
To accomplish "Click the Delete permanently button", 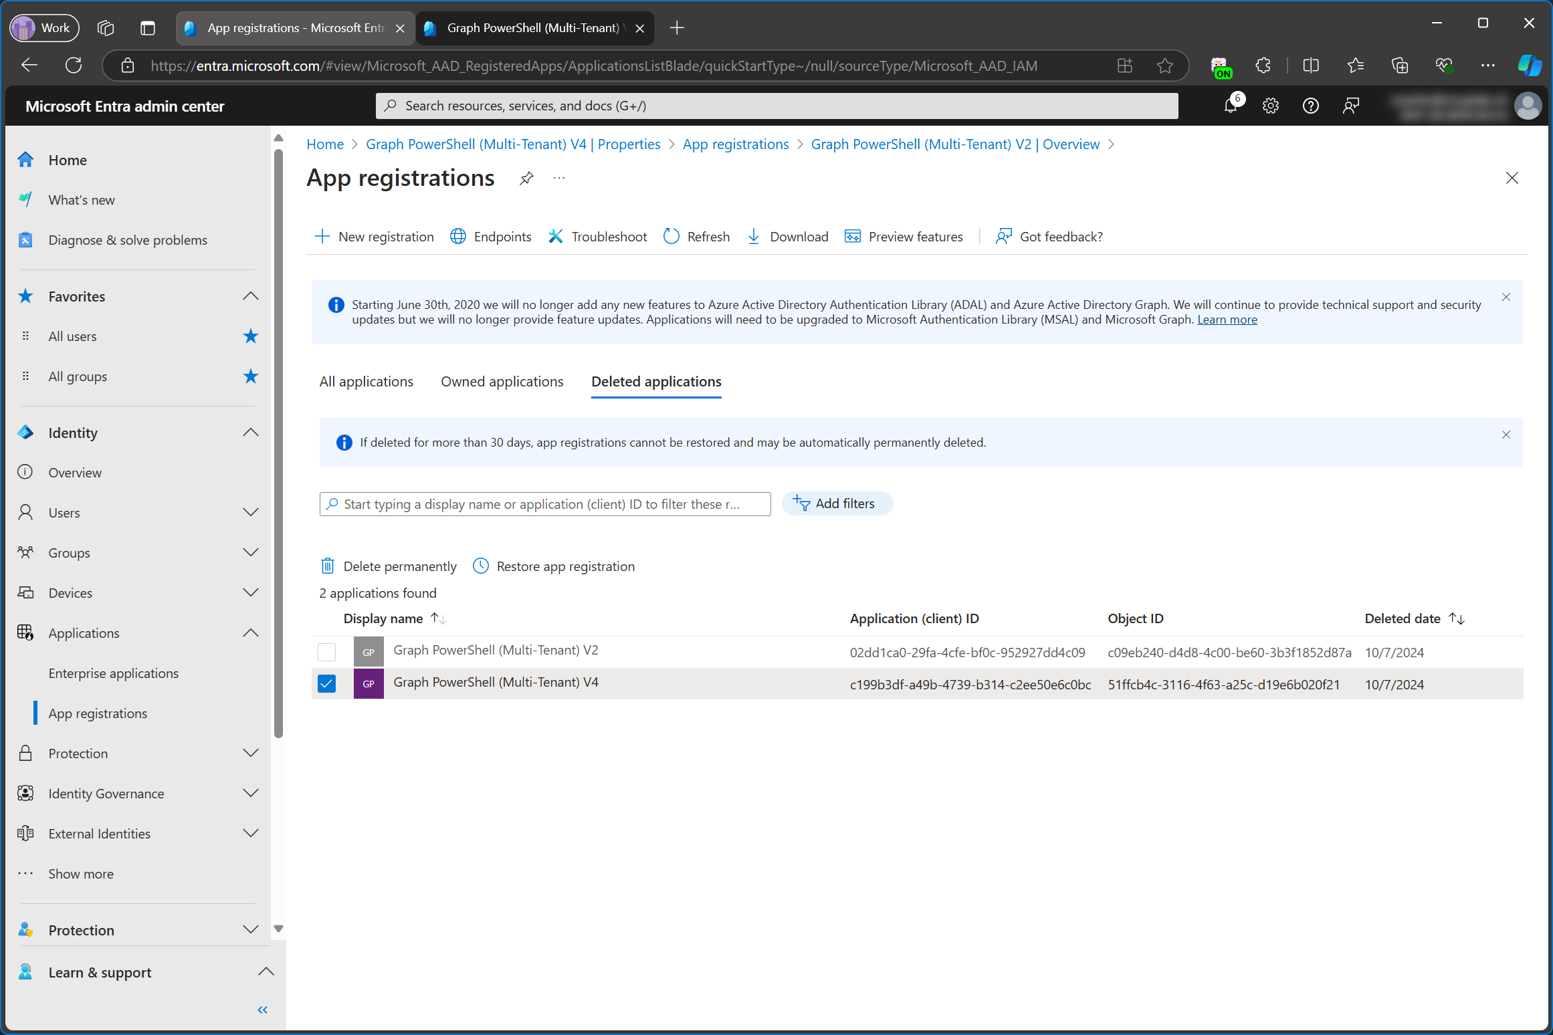I will click(391, 565).
